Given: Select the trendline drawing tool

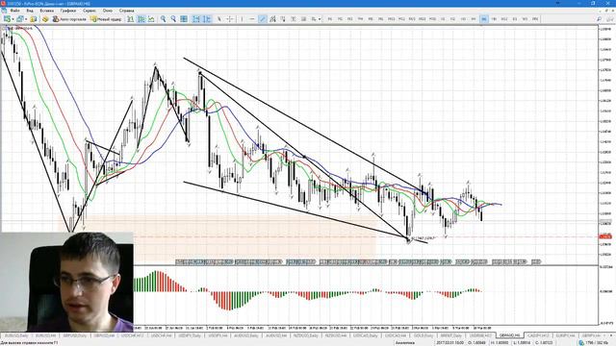Looking at the screenshot, I should [x=263, y=19].
